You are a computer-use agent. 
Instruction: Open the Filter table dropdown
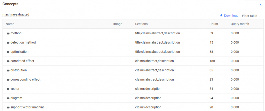251,16
